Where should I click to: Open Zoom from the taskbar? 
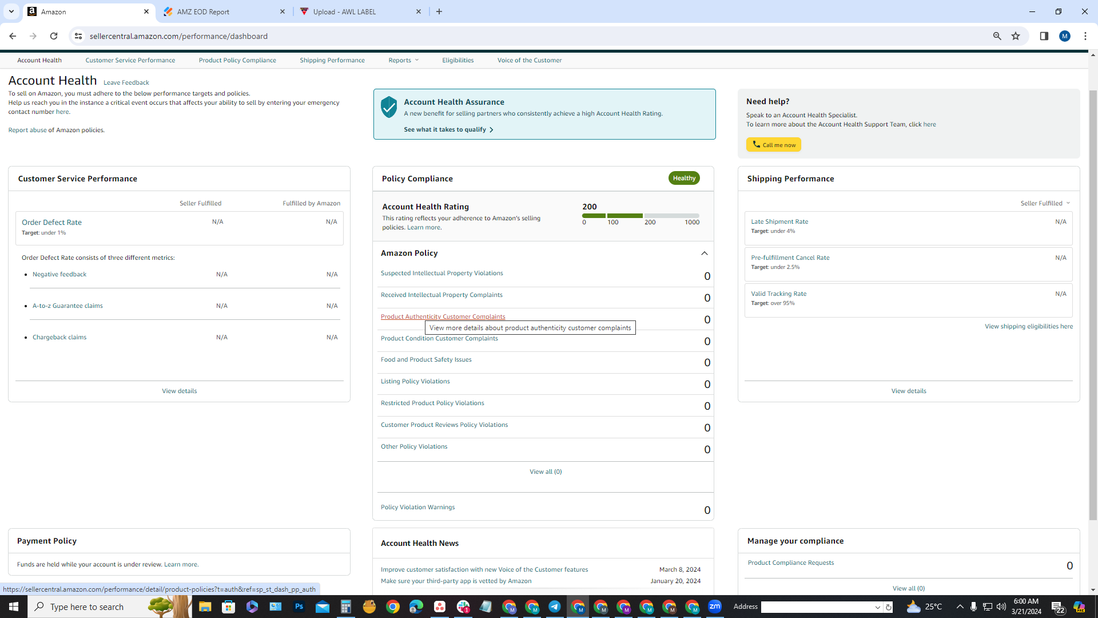click(x=715, y=607)
